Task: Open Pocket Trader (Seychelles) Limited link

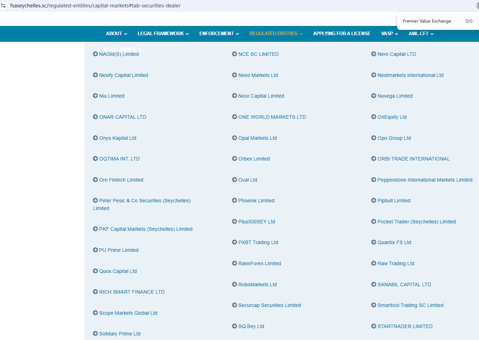Action: coord(416,222)
